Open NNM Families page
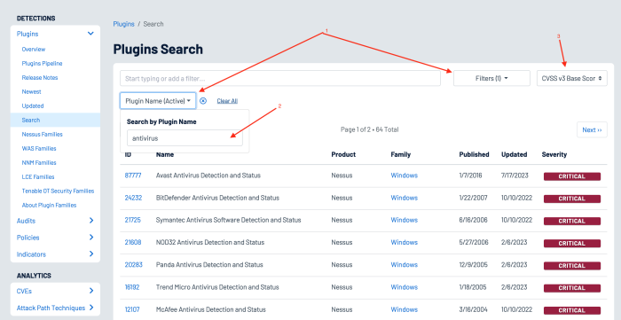621x320 pixels. 39,162
